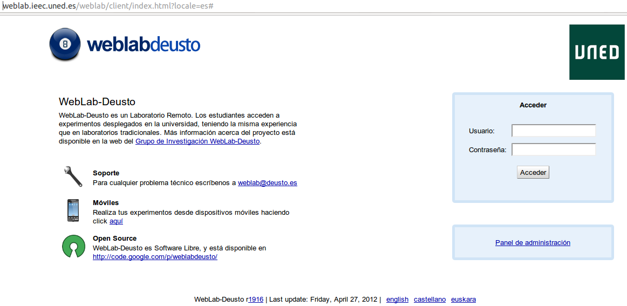Click the green UNED logo

(x=597, y=52)
